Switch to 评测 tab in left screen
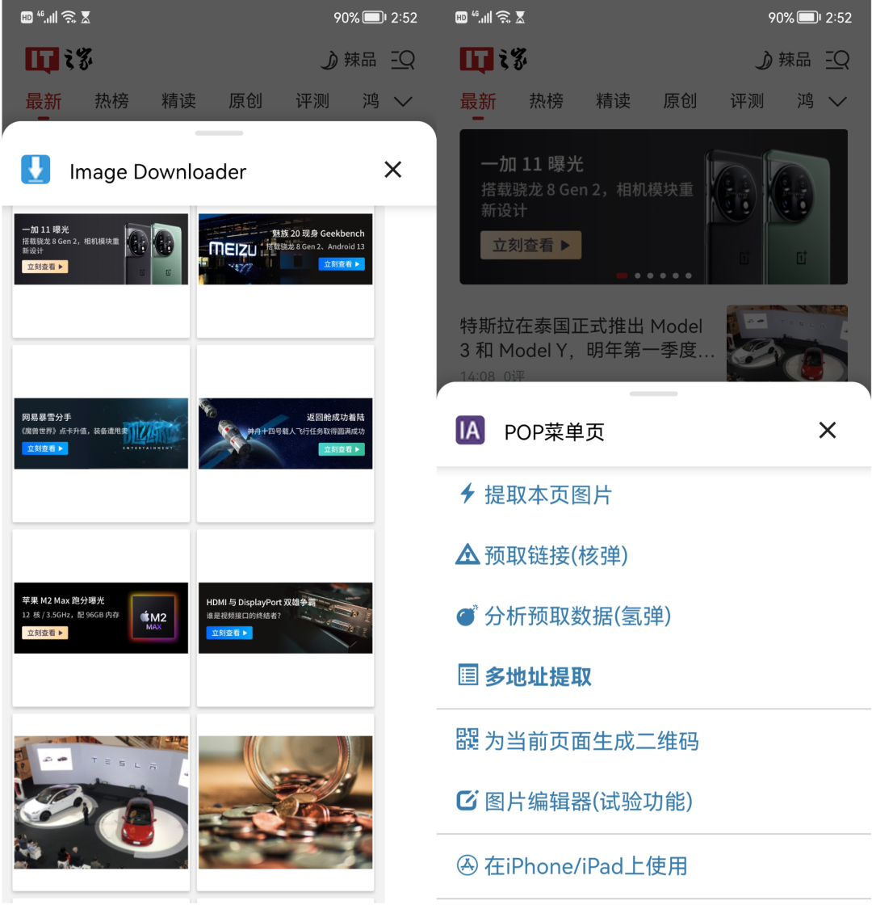The height and width of the screenshot is (905, 872). (x=312, y=101)
